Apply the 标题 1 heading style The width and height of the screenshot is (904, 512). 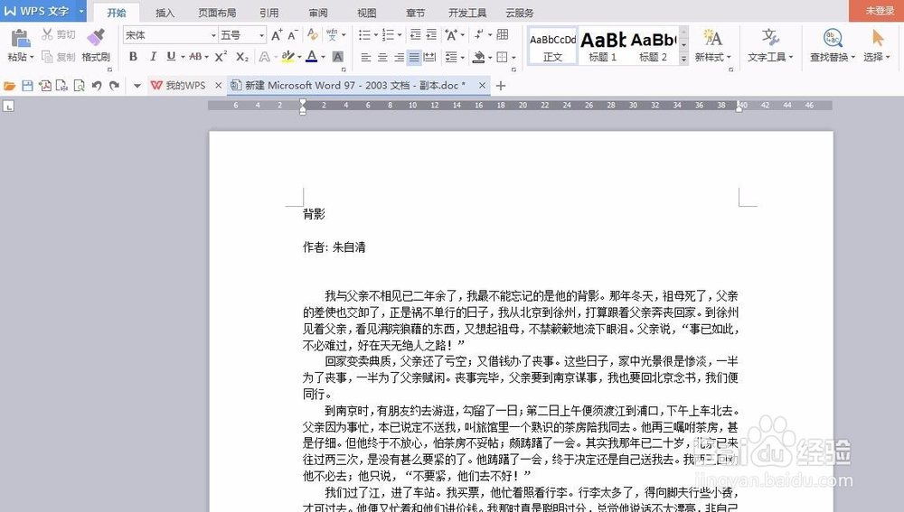pyautogui.click(x=603, y=45)
